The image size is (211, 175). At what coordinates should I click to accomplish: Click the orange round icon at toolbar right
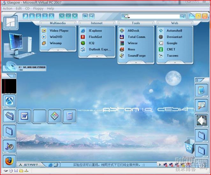click(x=205, y=16)
